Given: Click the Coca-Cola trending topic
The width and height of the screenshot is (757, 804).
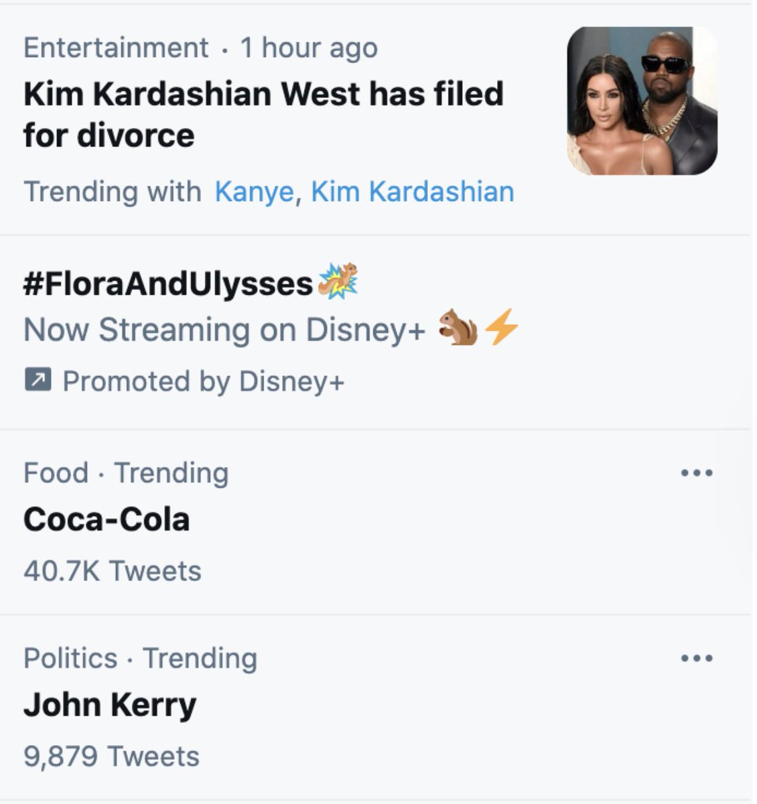Looking at the screenshot, I should point(107,519).
